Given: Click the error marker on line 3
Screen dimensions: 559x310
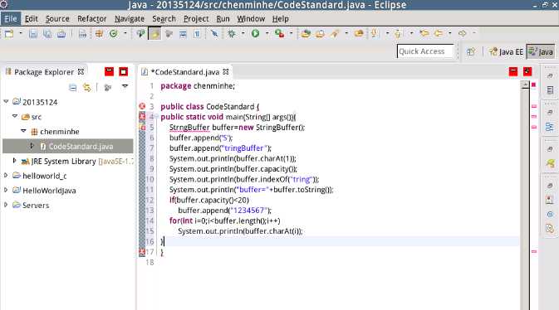Looking at the screenshot, I should [x=142, y=106].
